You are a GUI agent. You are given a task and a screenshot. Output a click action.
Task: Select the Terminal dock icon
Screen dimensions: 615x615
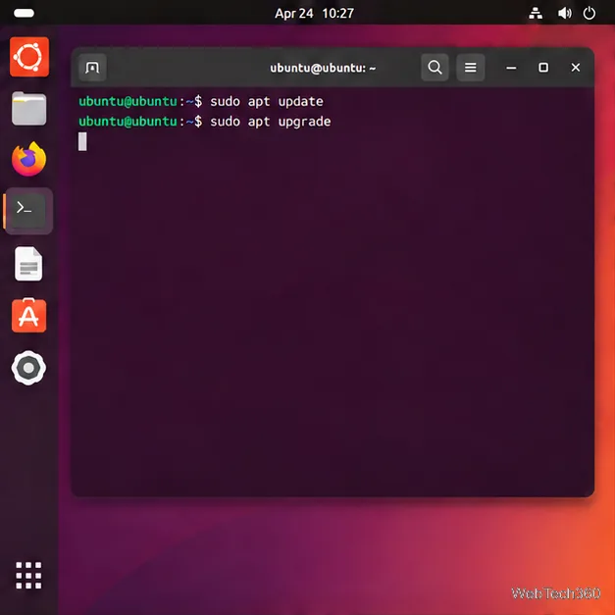pyautogui.click(x=28, y=211)
